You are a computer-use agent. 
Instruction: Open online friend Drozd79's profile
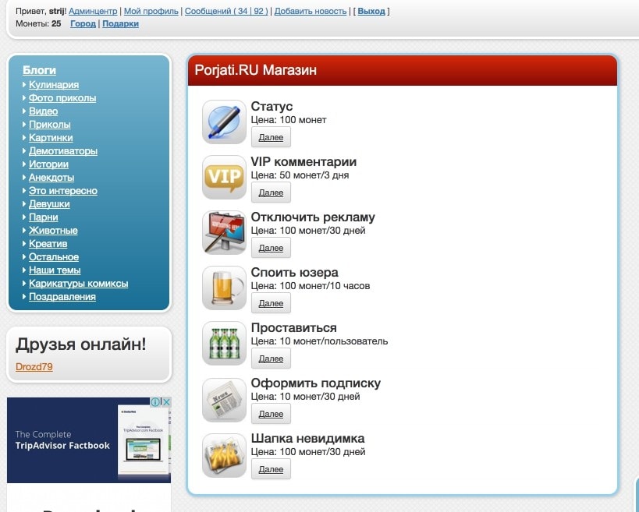(x=34, y=366)
